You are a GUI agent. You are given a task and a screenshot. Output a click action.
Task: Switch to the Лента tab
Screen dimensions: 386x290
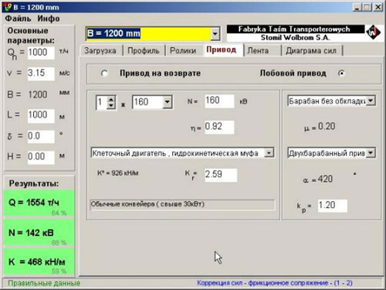coord(258,50)
